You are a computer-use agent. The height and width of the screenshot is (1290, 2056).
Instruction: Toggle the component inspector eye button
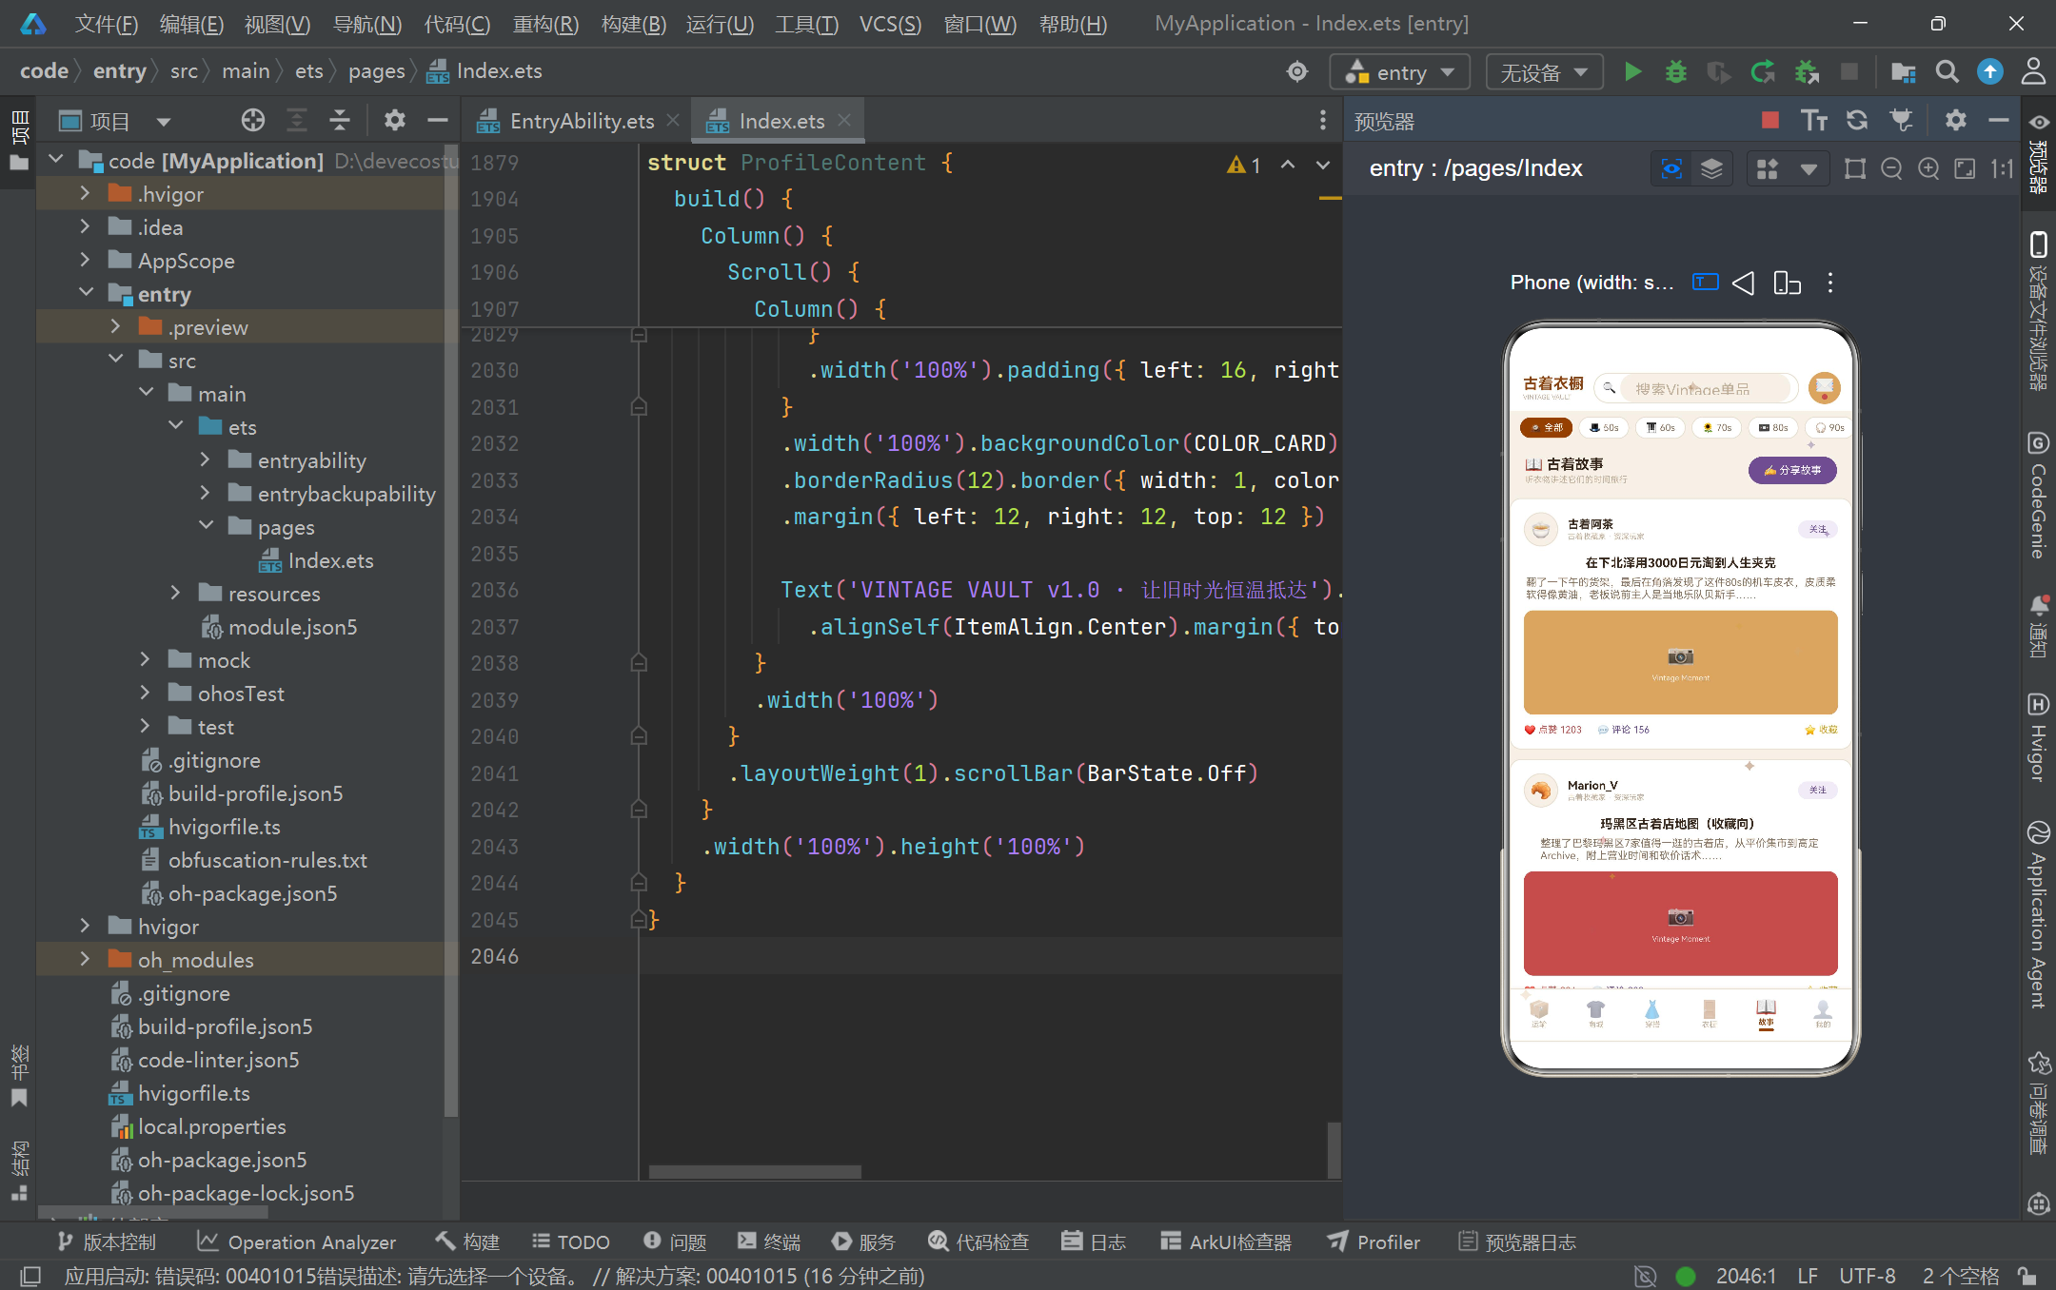point(1671,169)
